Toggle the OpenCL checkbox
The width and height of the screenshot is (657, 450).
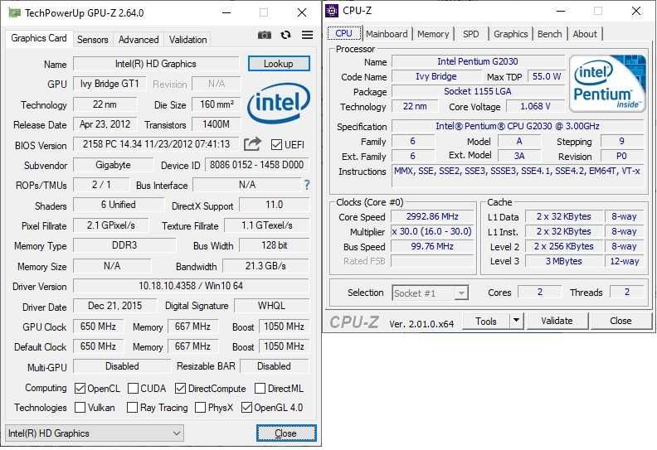pyautogui.click(x=80, y=389)
